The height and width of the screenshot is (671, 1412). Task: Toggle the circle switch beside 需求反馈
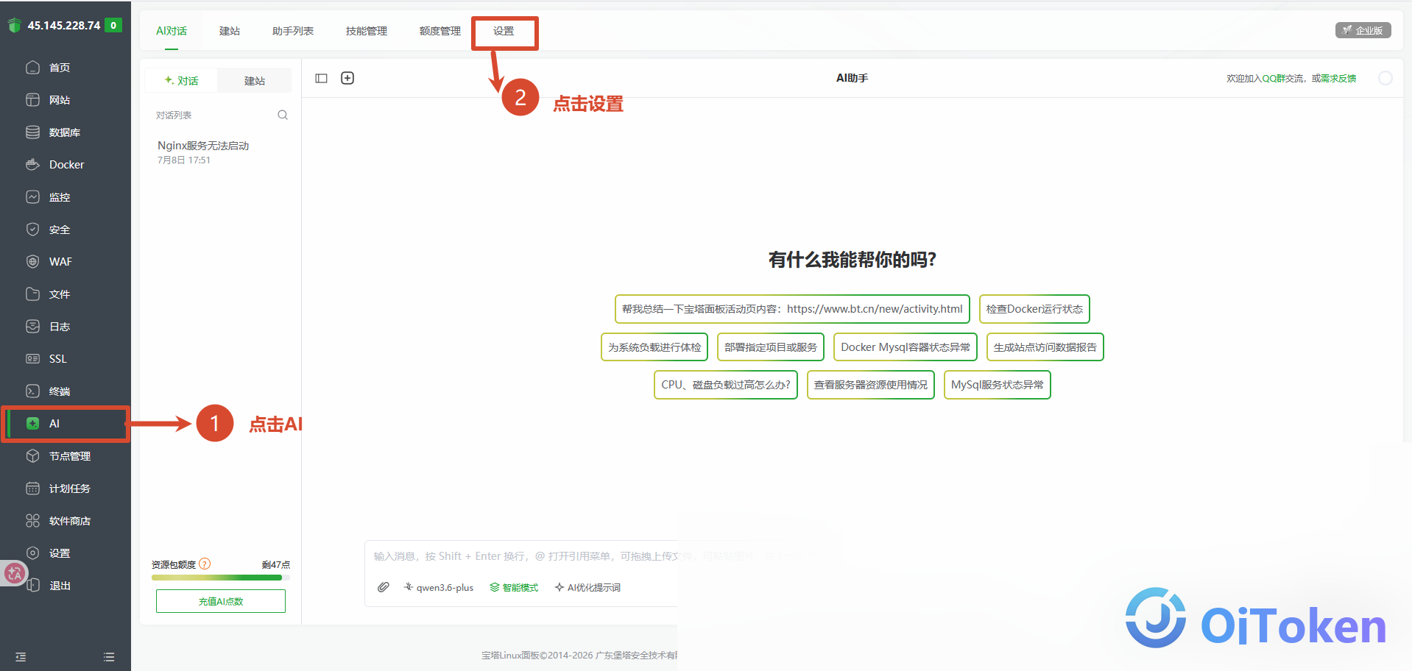1385,78
